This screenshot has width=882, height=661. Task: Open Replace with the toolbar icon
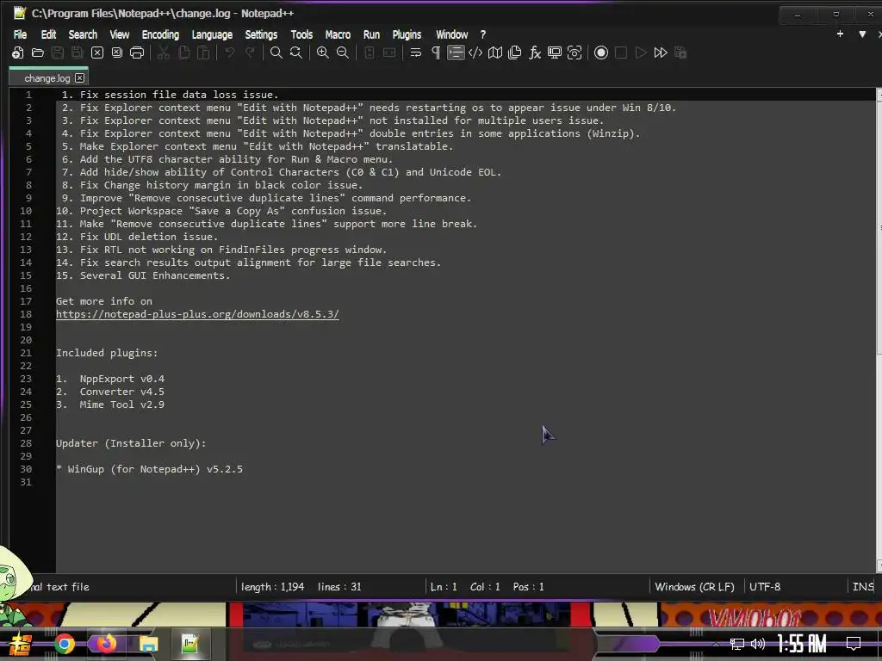click(296, 53)
